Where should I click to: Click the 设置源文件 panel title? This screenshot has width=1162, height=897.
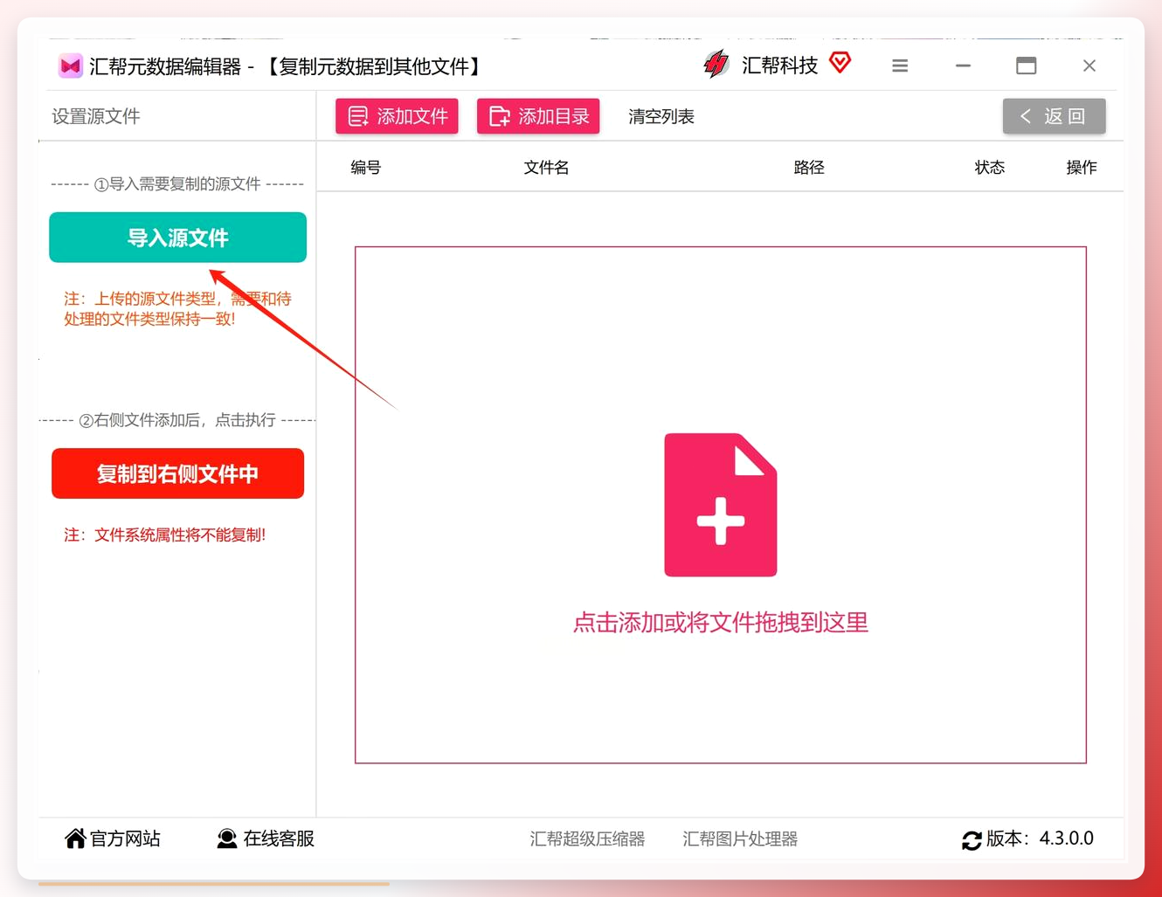tap(96, 116)
